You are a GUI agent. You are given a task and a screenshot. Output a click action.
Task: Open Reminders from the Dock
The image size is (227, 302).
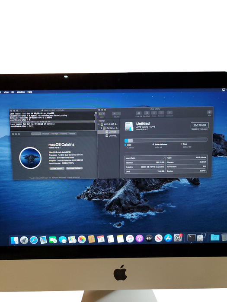pos(110,239)
